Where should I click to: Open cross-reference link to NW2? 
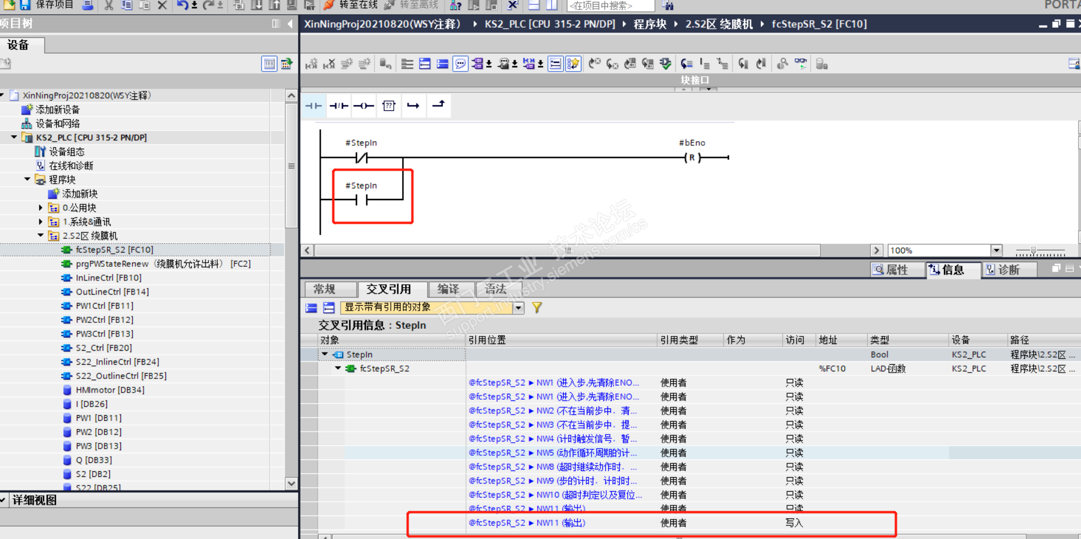pos(554,411)
